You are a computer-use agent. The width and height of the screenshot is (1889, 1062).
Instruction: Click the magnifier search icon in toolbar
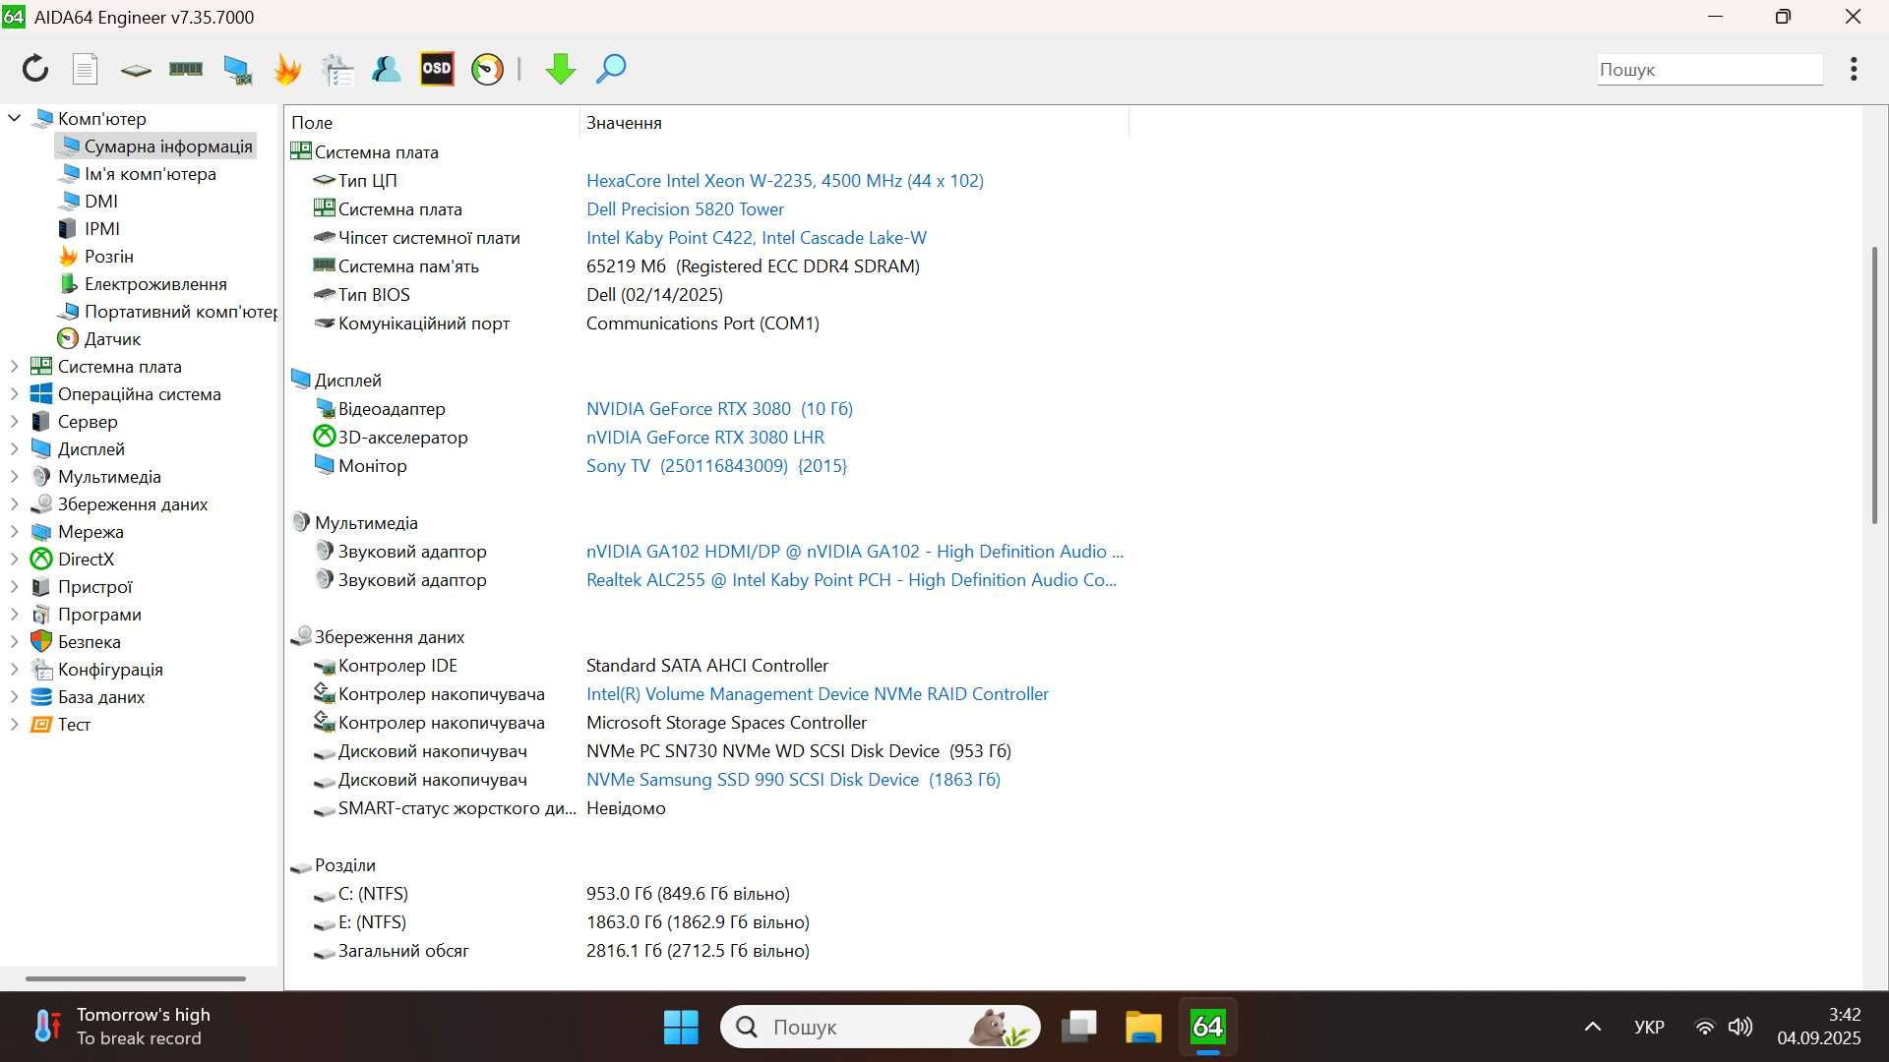pos(611,69)
